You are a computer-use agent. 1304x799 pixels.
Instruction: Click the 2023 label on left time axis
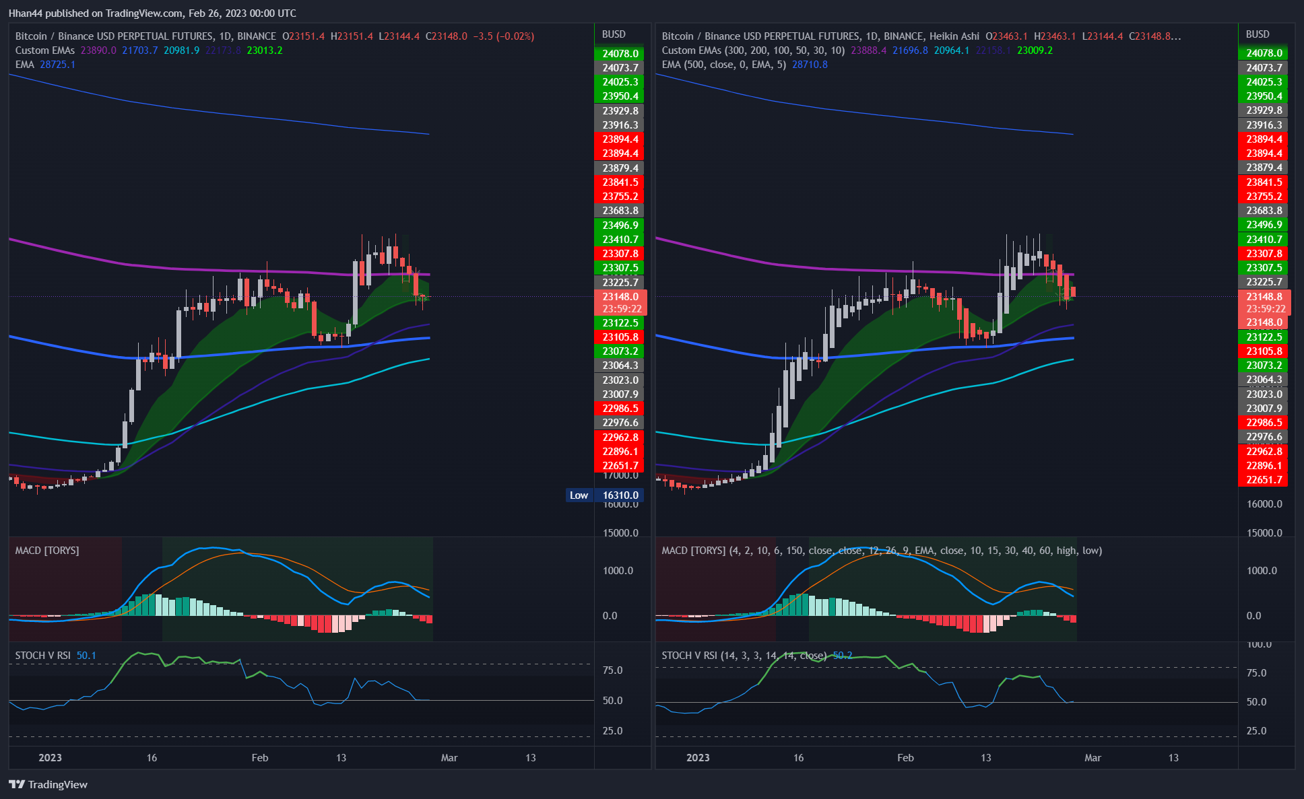[50, 758]
